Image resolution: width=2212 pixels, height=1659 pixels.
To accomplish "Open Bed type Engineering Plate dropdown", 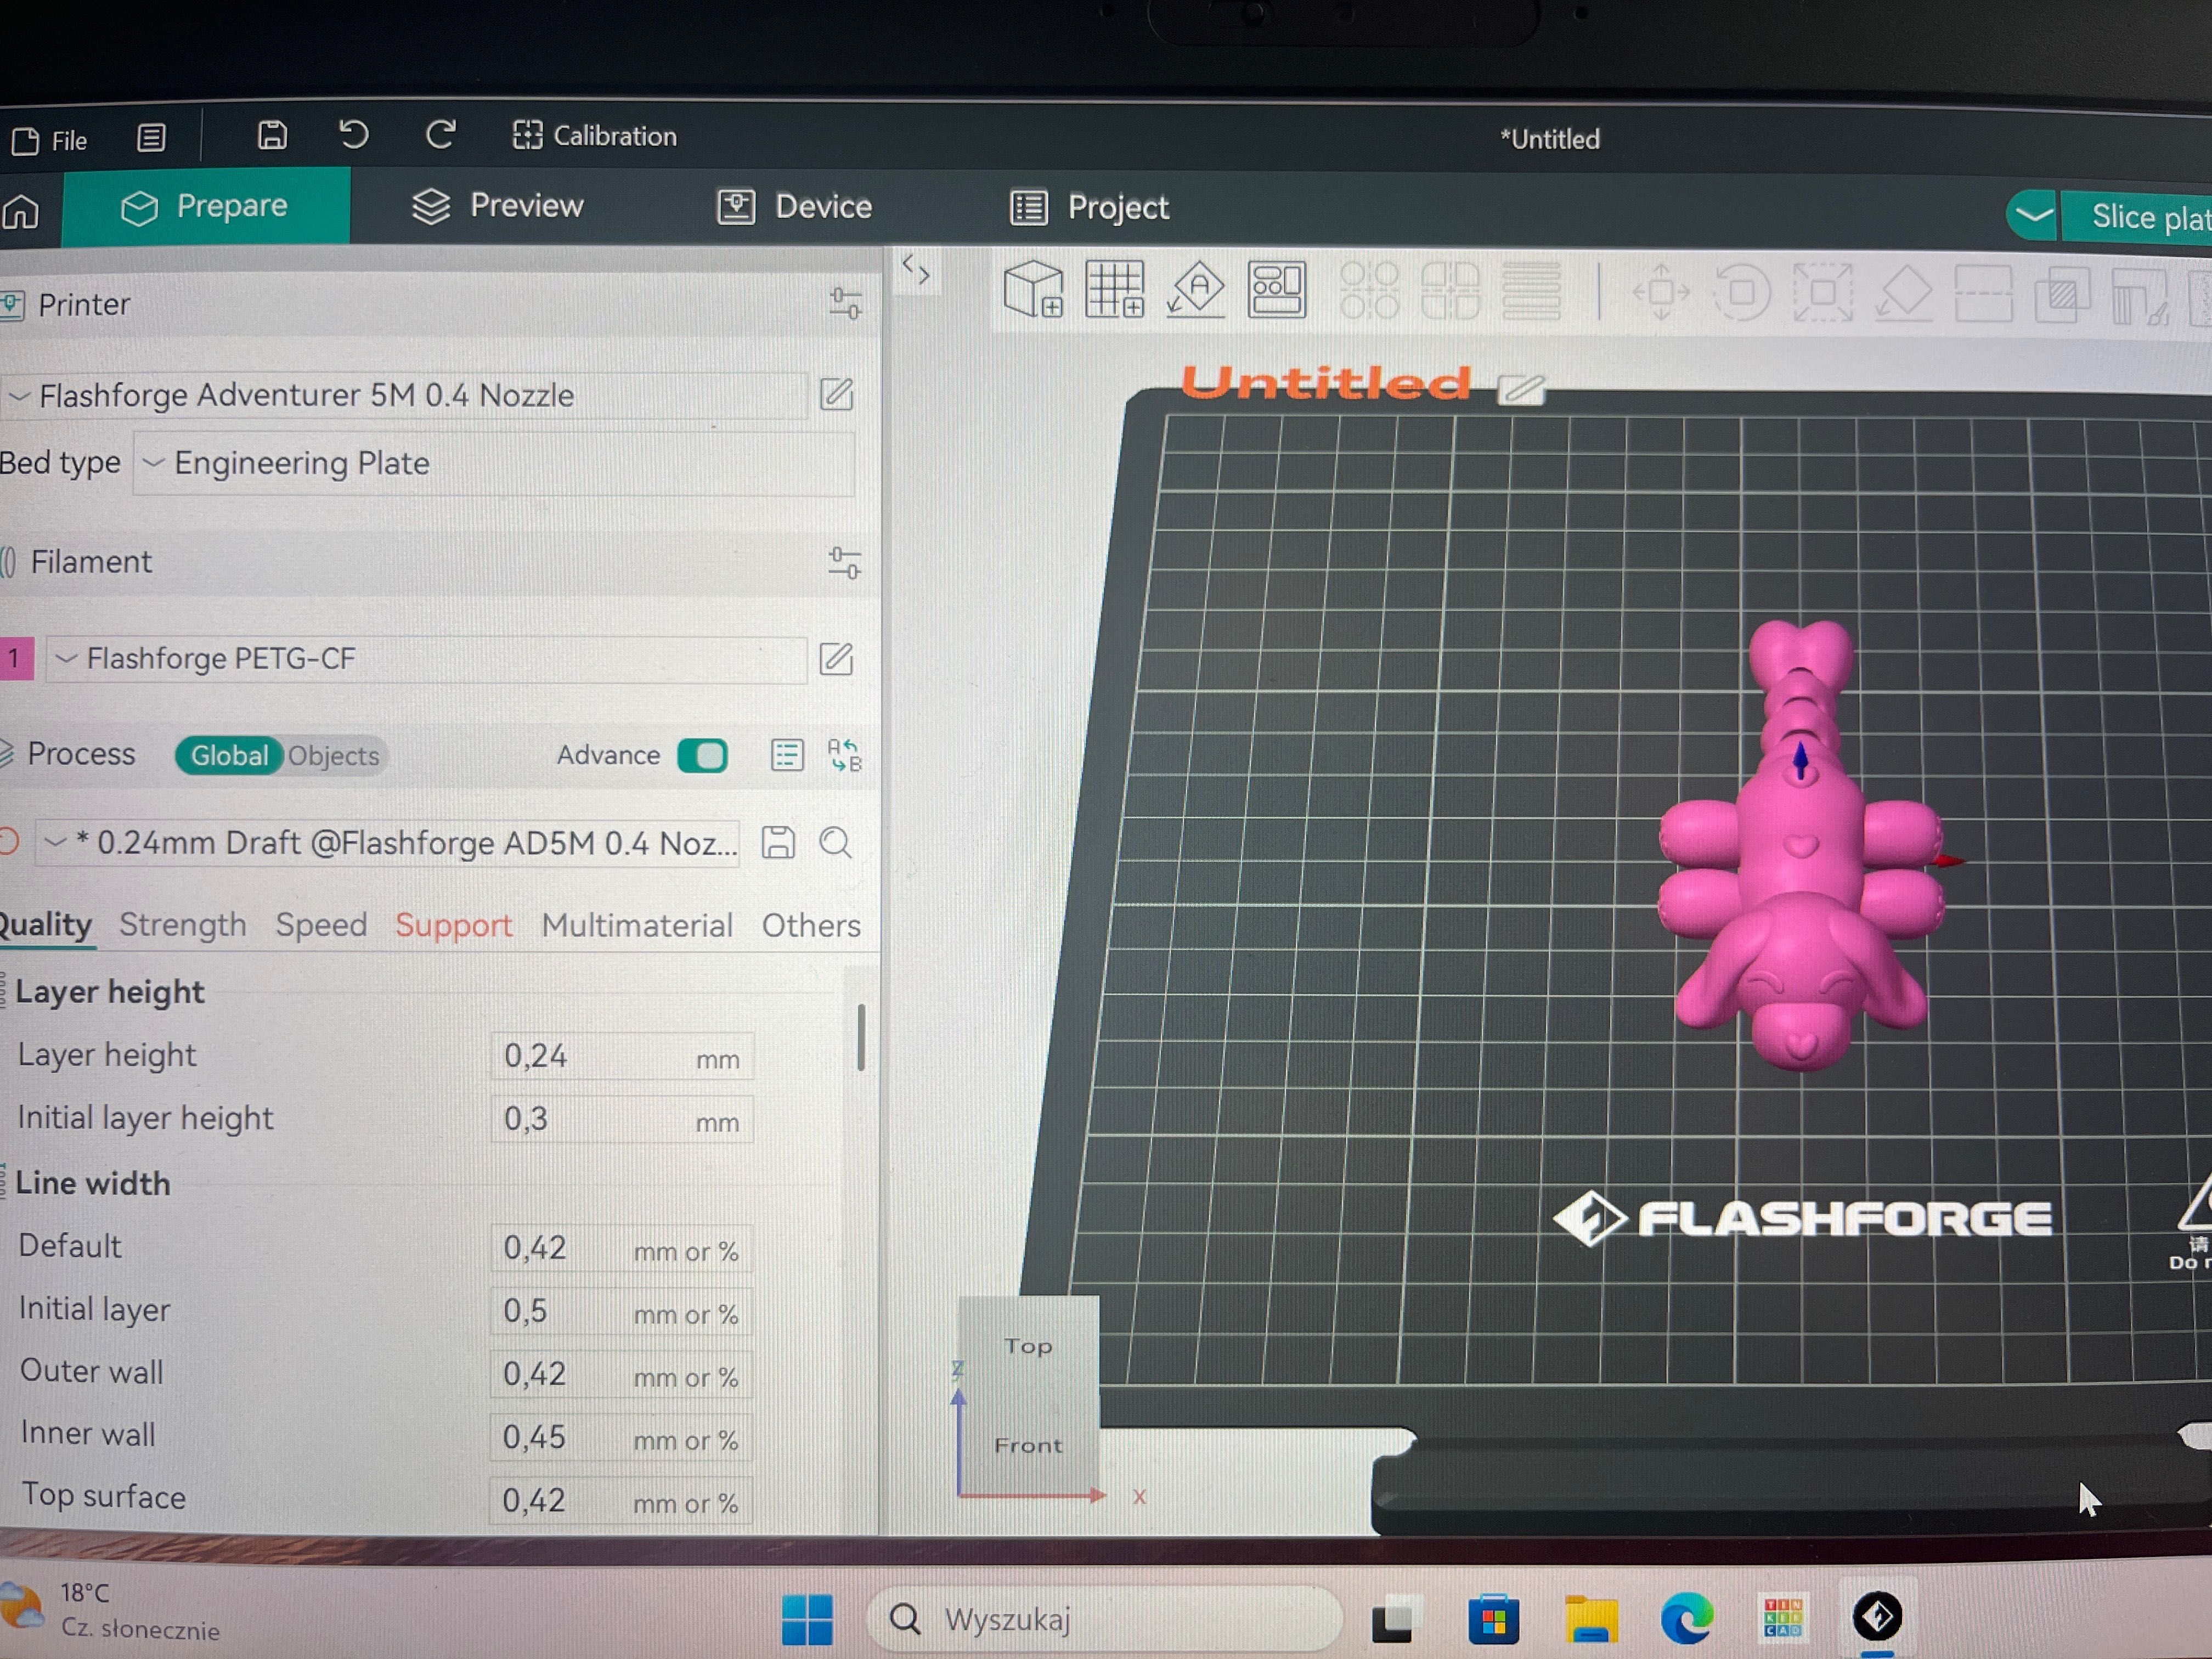I will (x=494, y=463).
